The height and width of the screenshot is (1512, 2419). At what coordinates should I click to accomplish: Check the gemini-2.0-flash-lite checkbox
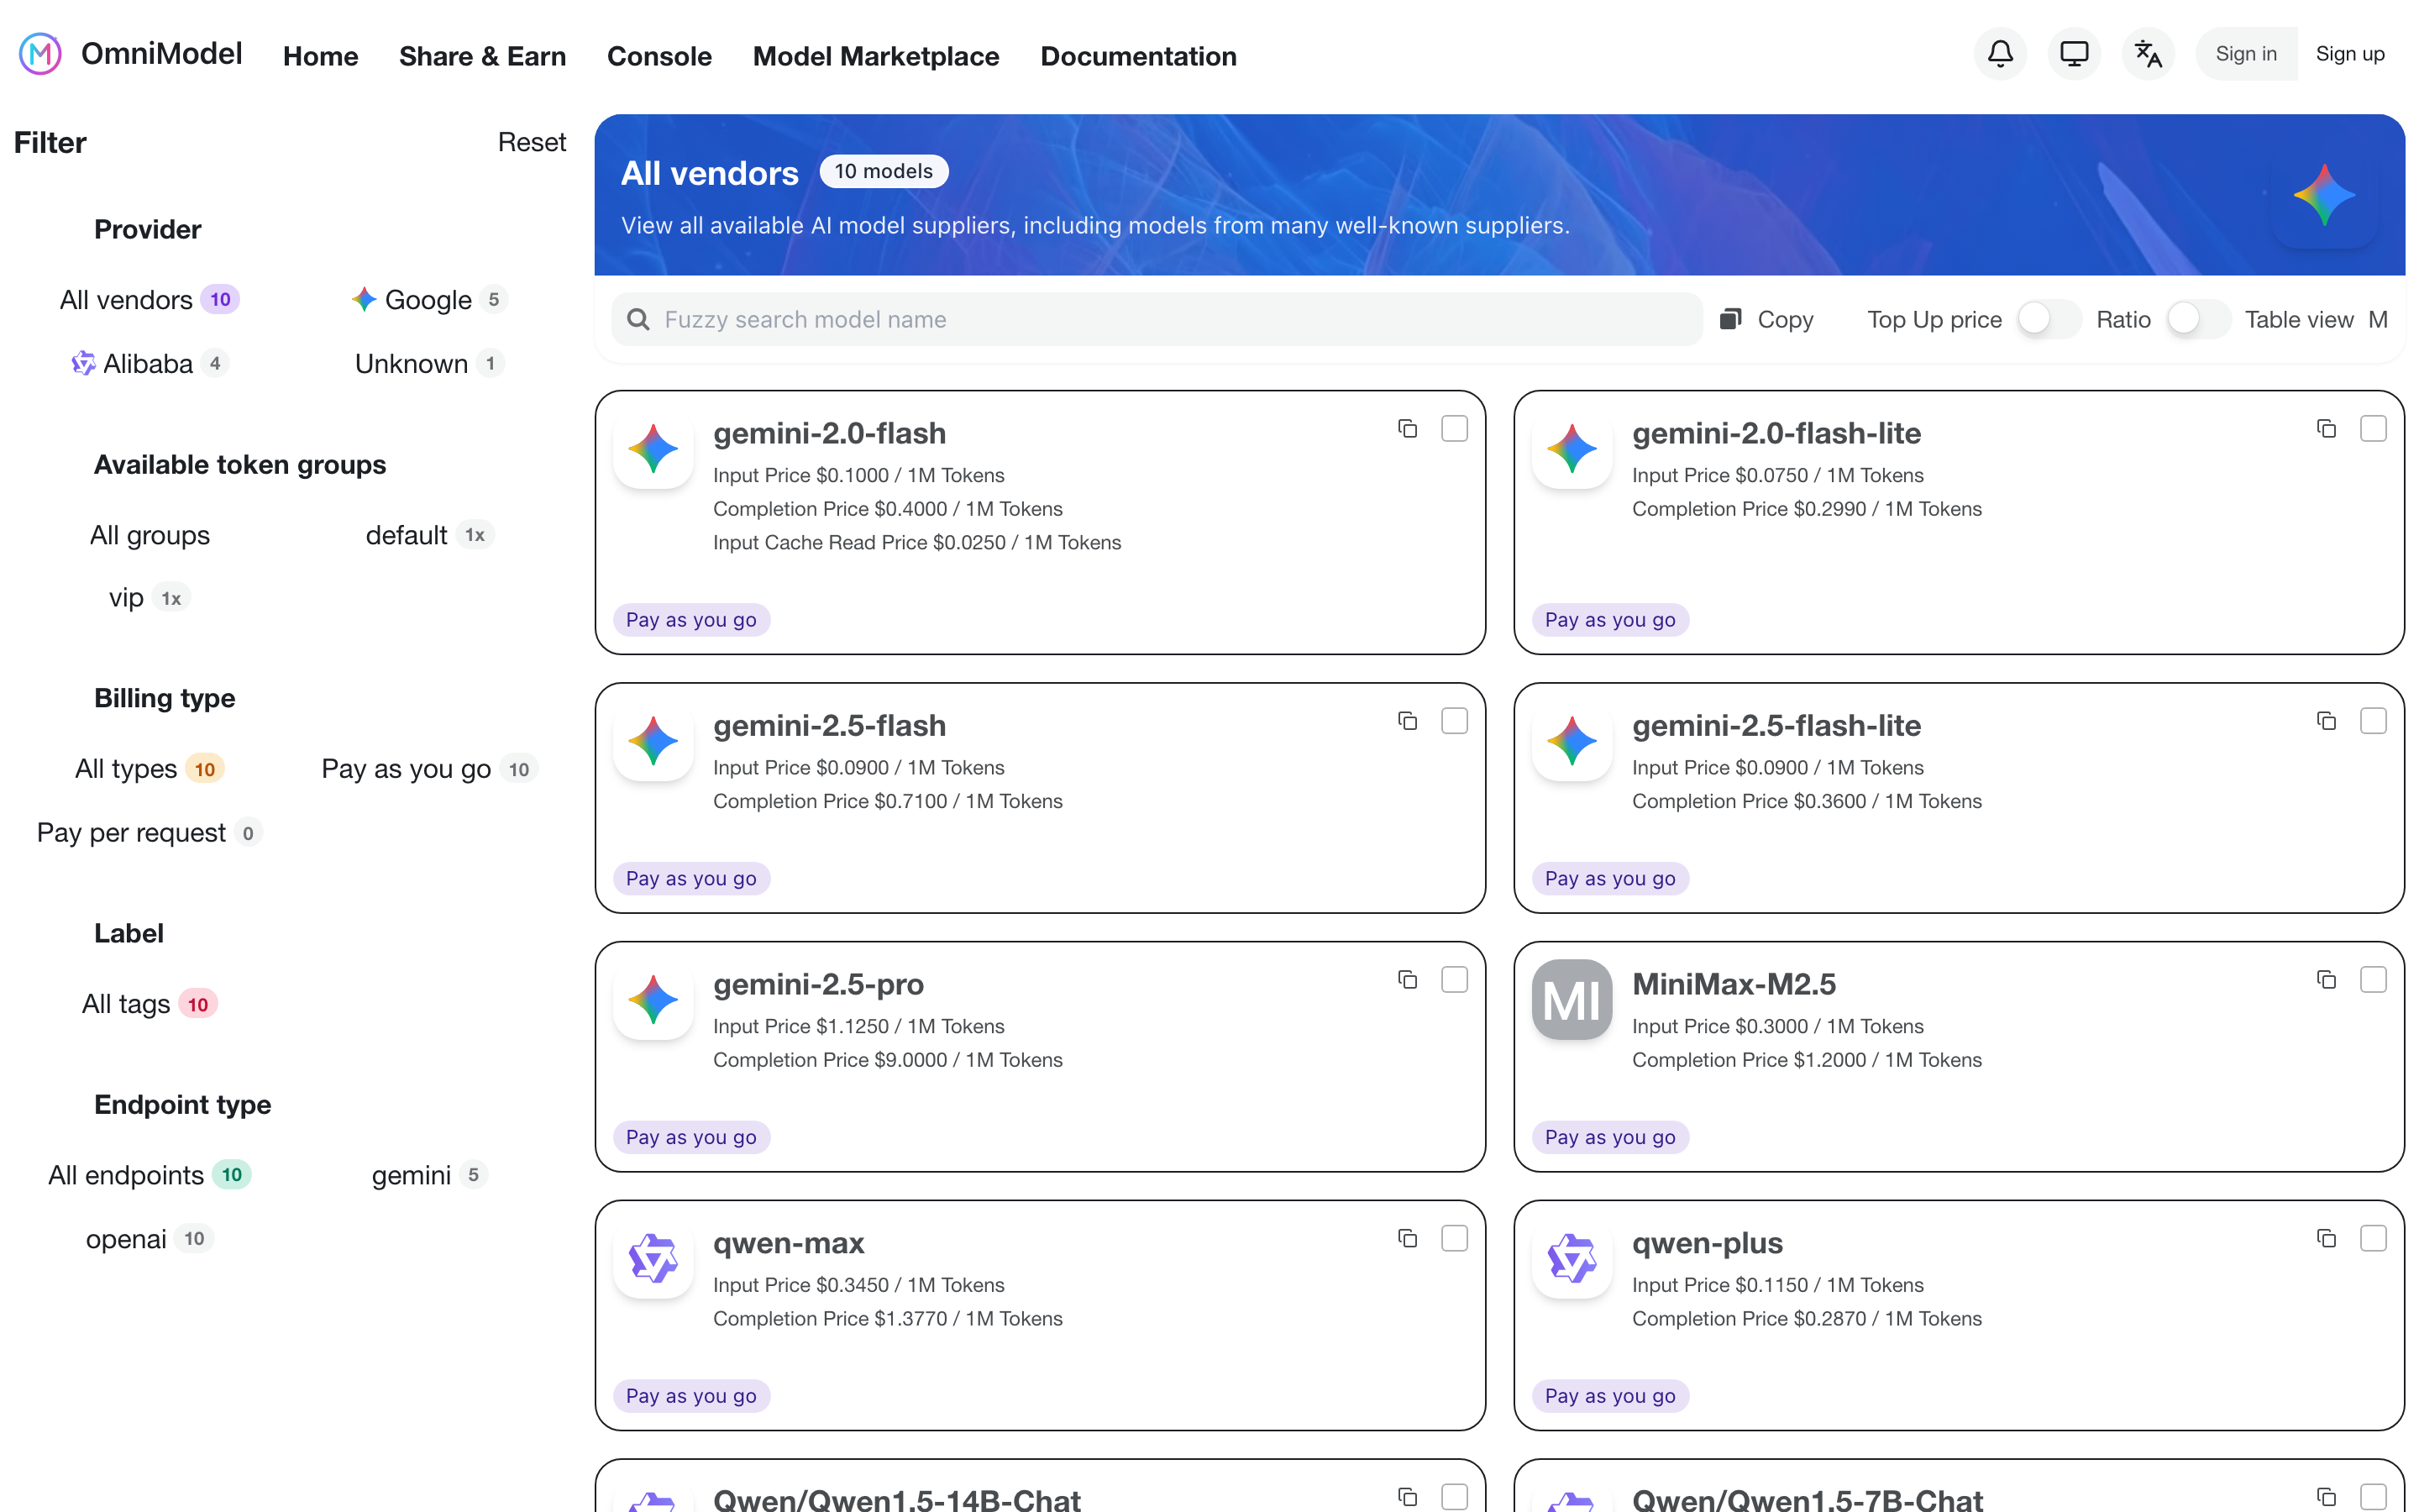click(x=2373, y=429)
